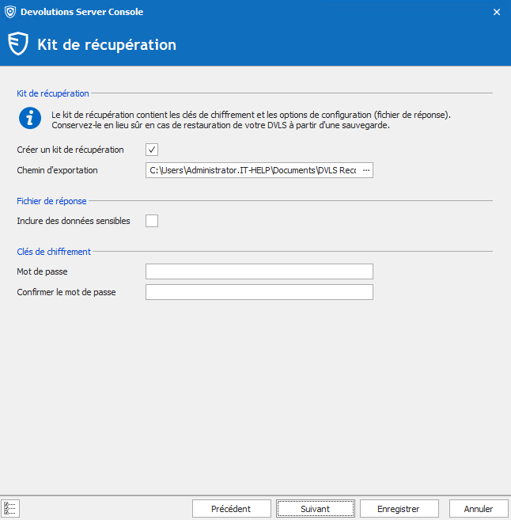The width and height of the screenshot is (511, 520).
Task: Click the Créer un kit de récupération label
Action: [x=70, y=150]
